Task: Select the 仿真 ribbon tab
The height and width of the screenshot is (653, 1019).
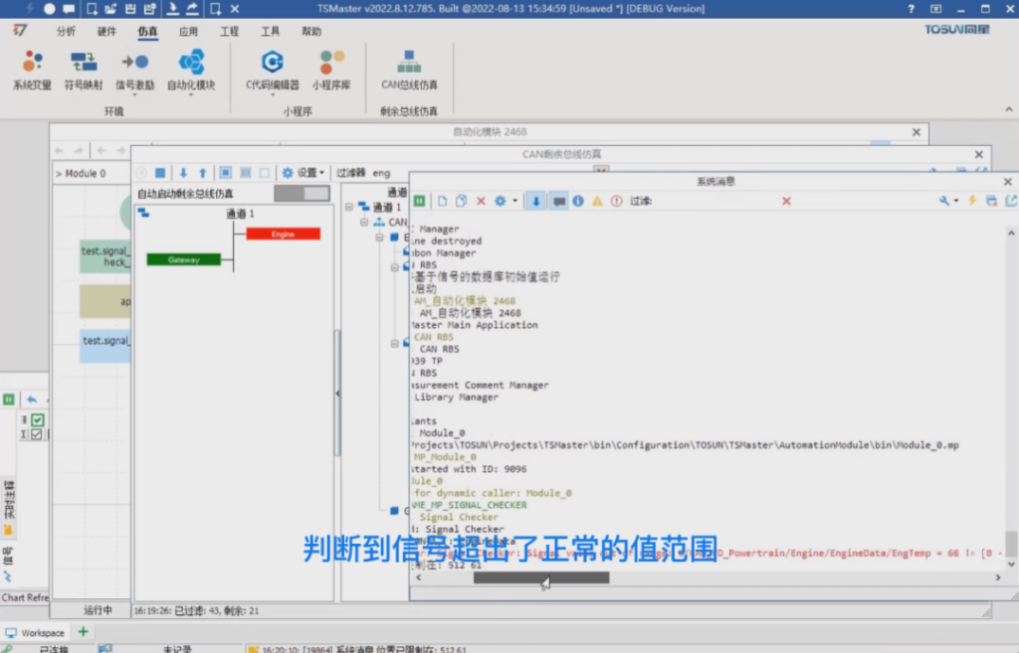Action: point(147,31)
